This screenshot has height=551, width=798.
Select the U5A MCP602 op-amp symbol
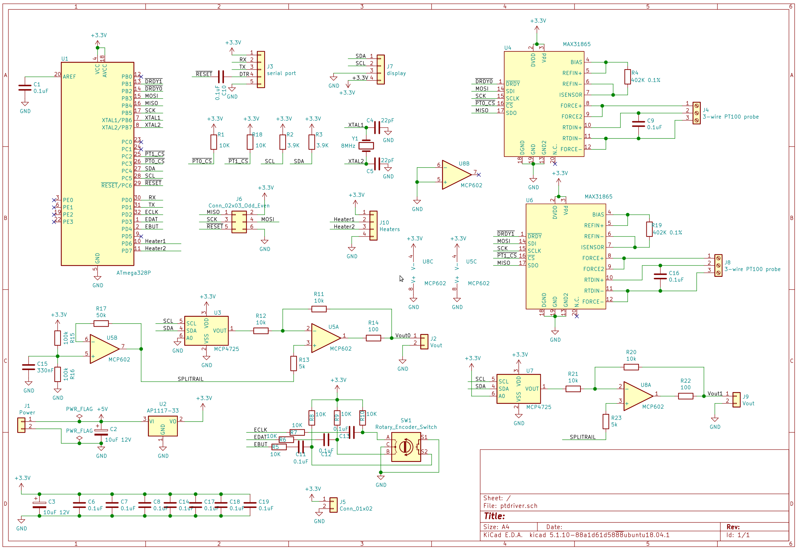(x=326, y=338)
